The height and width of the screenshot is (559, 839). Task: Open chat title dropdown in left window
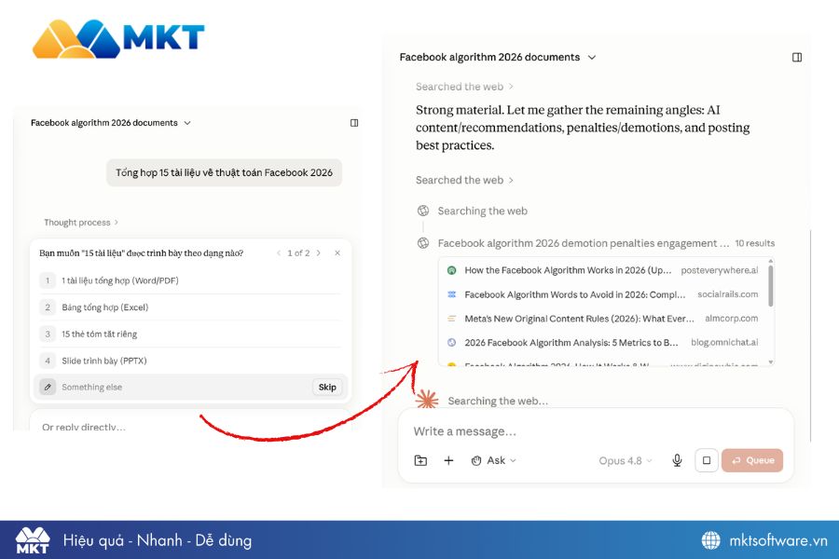pyautogui.click(x=111, y=123)
